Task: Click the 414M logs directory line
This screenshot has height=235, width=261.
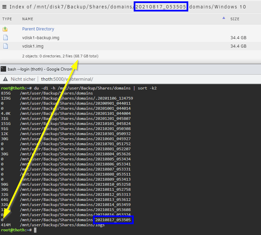Action: tap(53, 225)
